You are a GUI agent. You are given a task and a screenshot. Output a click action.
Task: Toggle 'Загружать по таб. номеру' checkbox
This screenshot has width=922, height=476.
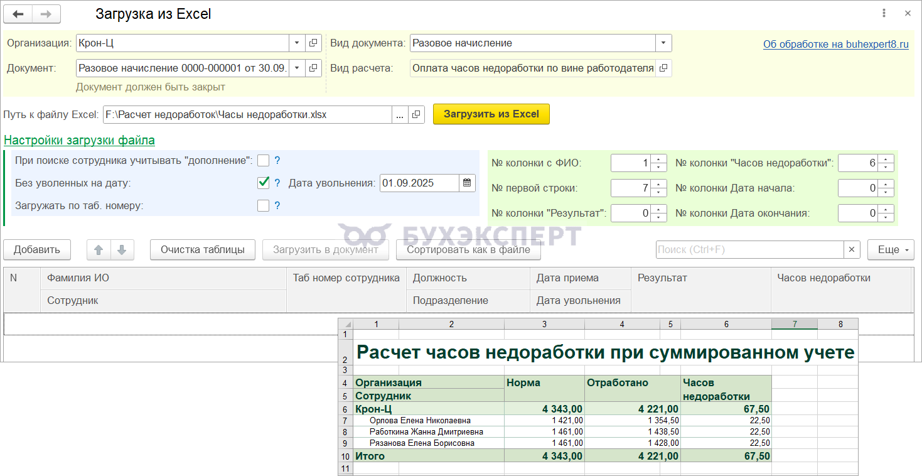coord(263,206)
